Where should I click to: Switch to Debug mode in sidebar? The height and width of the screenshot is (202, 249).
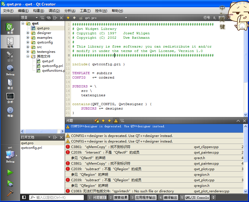tap(10, 70)
